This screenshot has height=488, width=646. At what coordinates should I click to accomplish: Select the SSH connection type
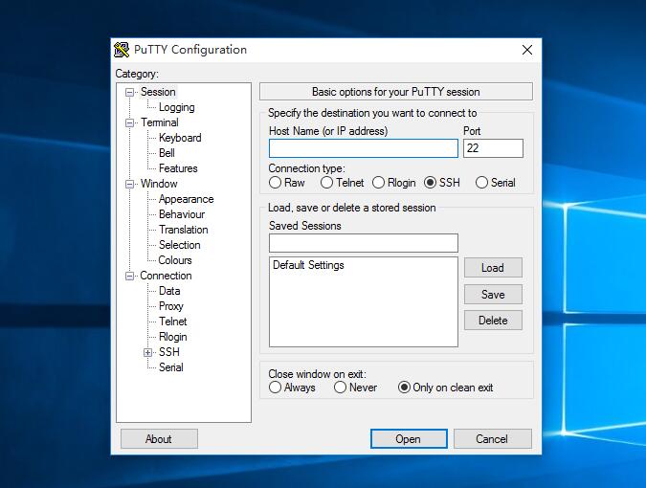(x=430, y=183)
